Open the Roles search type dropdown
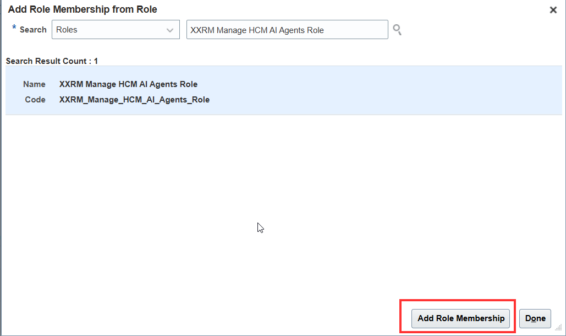The image size is (566, 336). (x=116, y=30)
